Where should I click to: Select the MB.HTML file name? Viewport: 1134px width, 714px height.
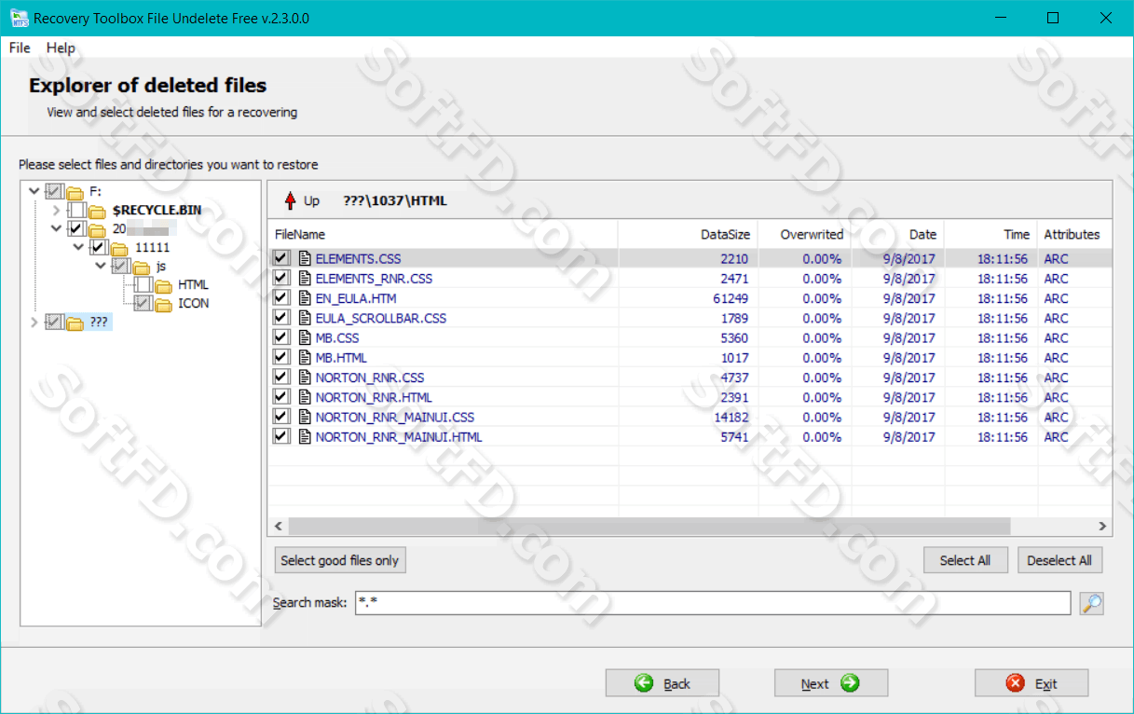(x=341, y=357)
